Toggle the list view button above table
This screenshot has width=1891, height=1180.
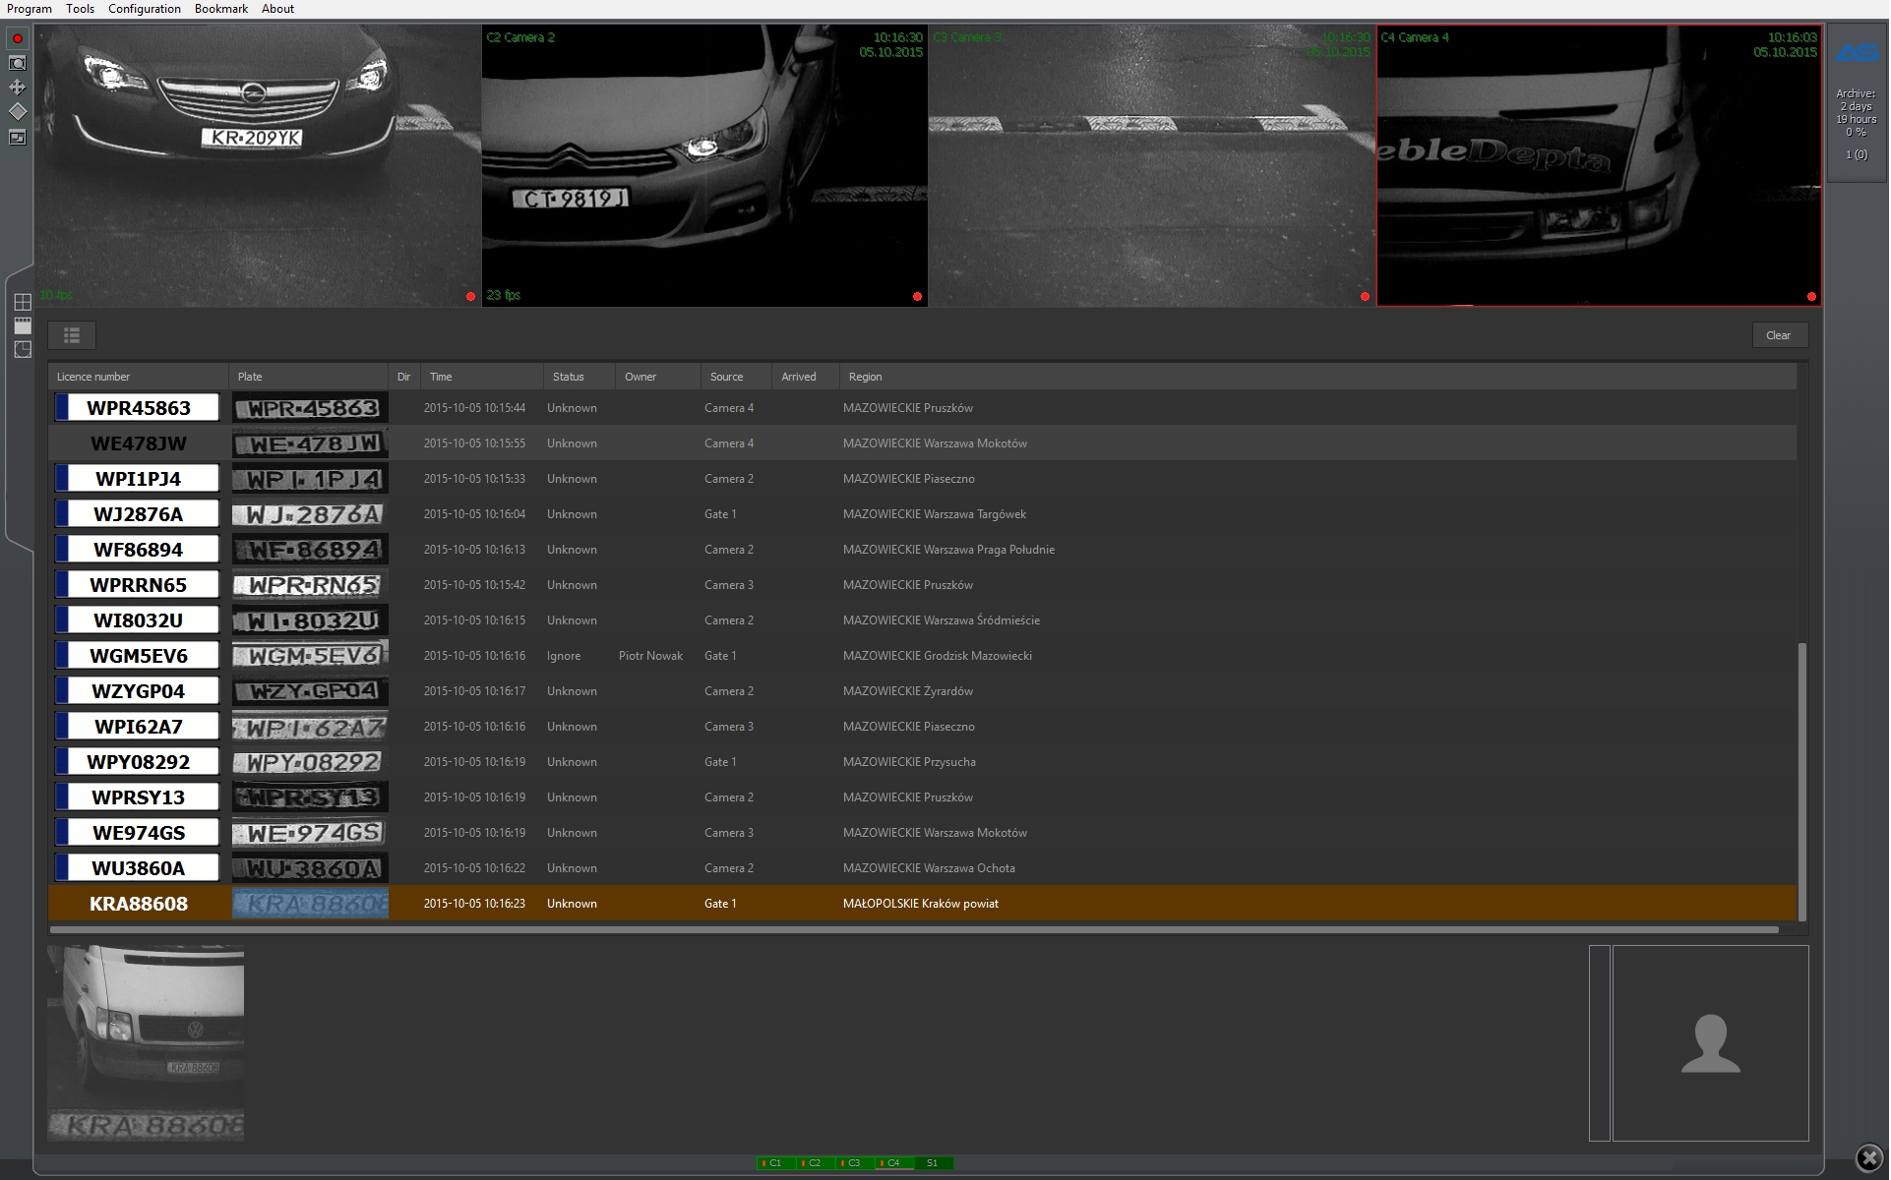[72, 335]
